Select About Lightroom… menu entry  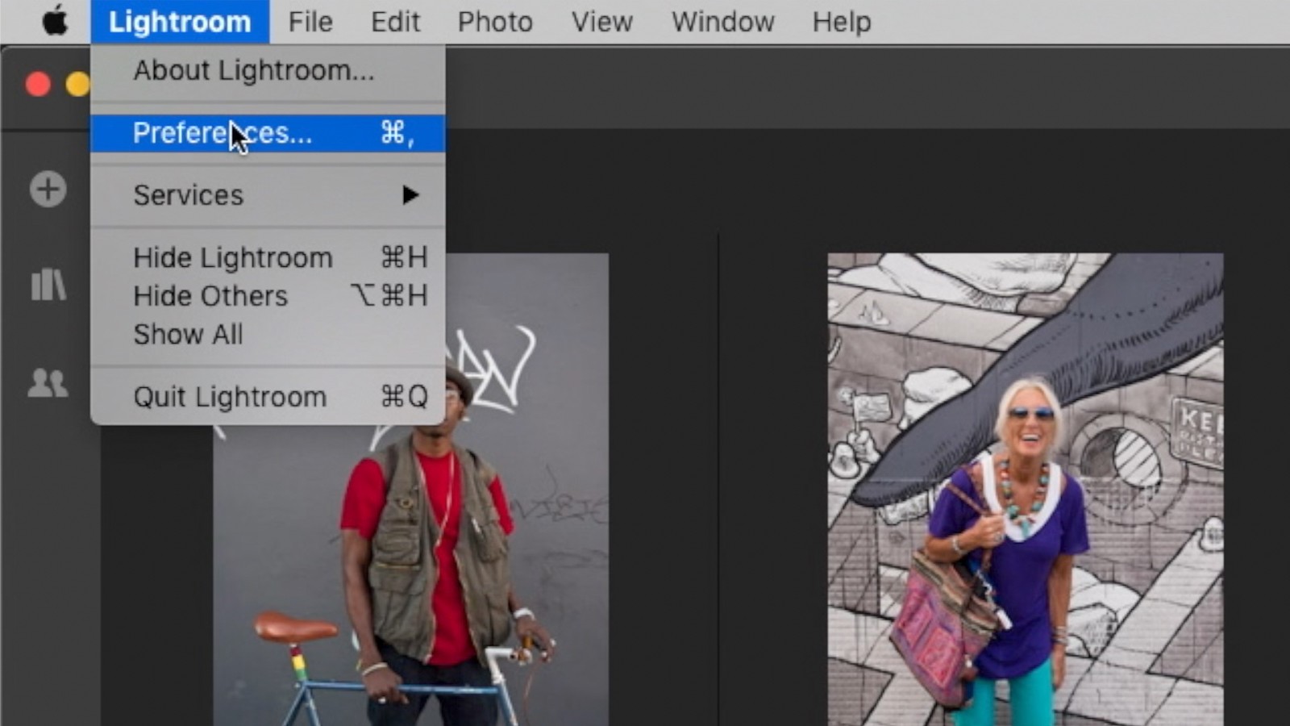click(x=254, y=71)
